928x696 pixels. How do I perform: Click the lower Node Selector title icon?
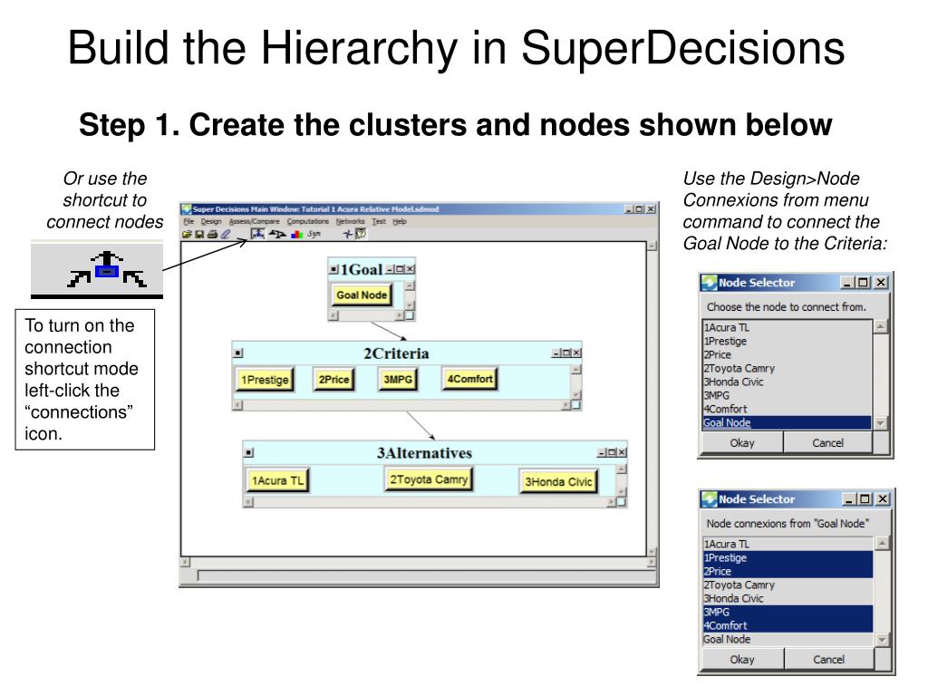709,499
